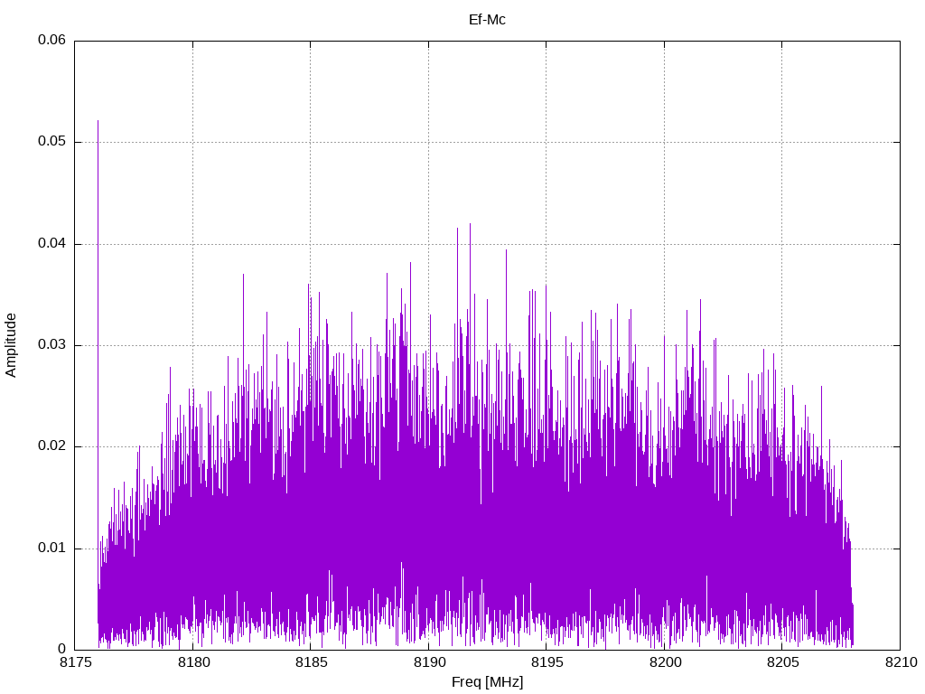This screenshot has width=925, height=694.
Task: Click the 0.06 y-axis tick label
Action: (x=51, y=40)
